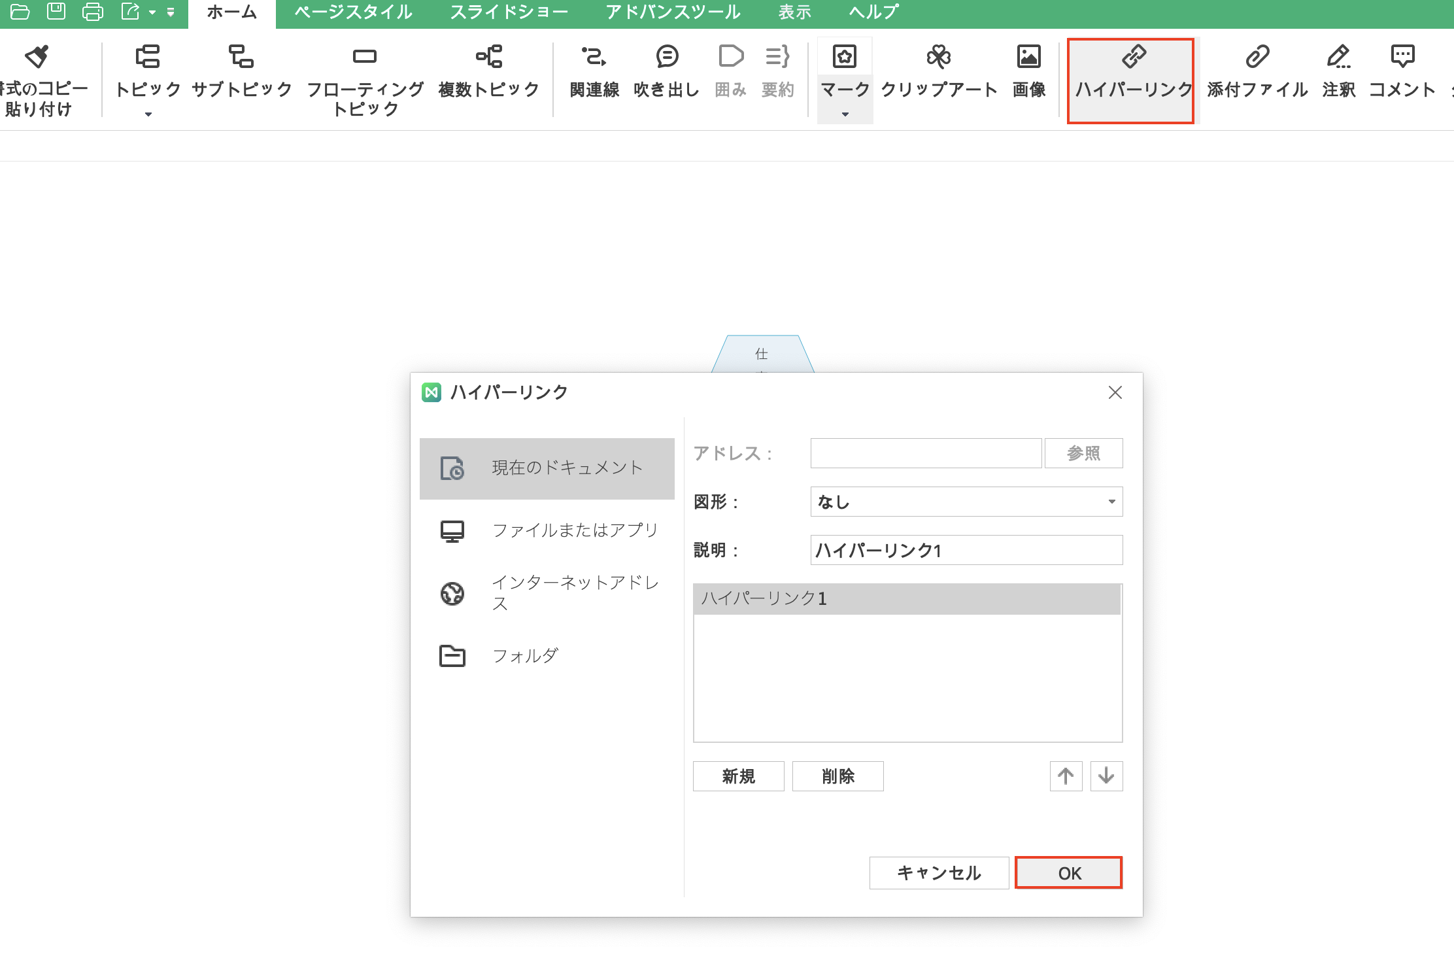Select 現在のドキュメント link type

(547, 468)
